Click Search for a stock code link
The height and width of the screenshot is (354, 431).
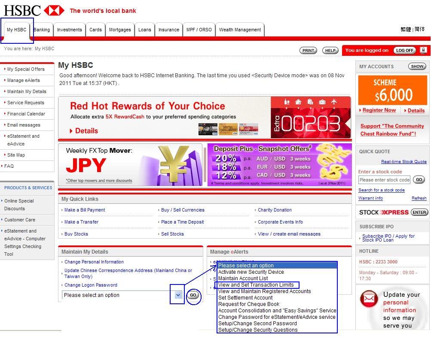pos(382,190)
